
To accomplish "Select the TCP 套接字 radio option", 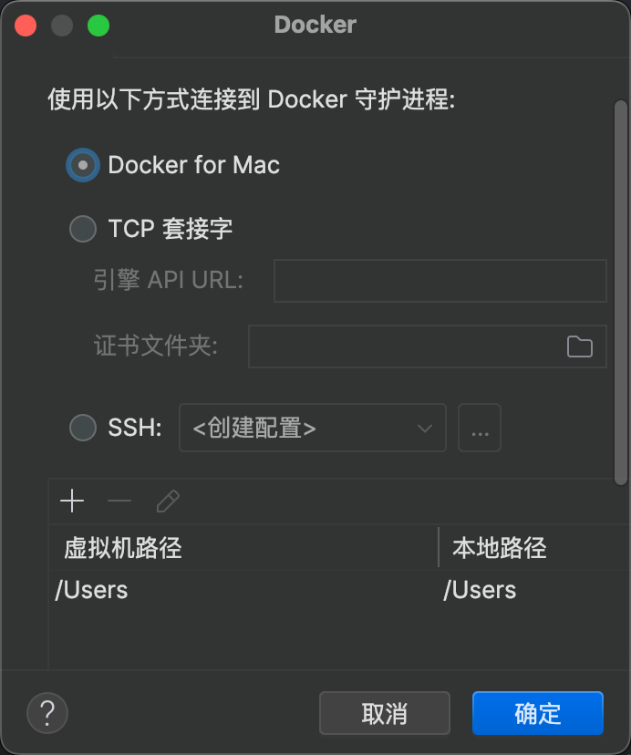I will 83,228.
